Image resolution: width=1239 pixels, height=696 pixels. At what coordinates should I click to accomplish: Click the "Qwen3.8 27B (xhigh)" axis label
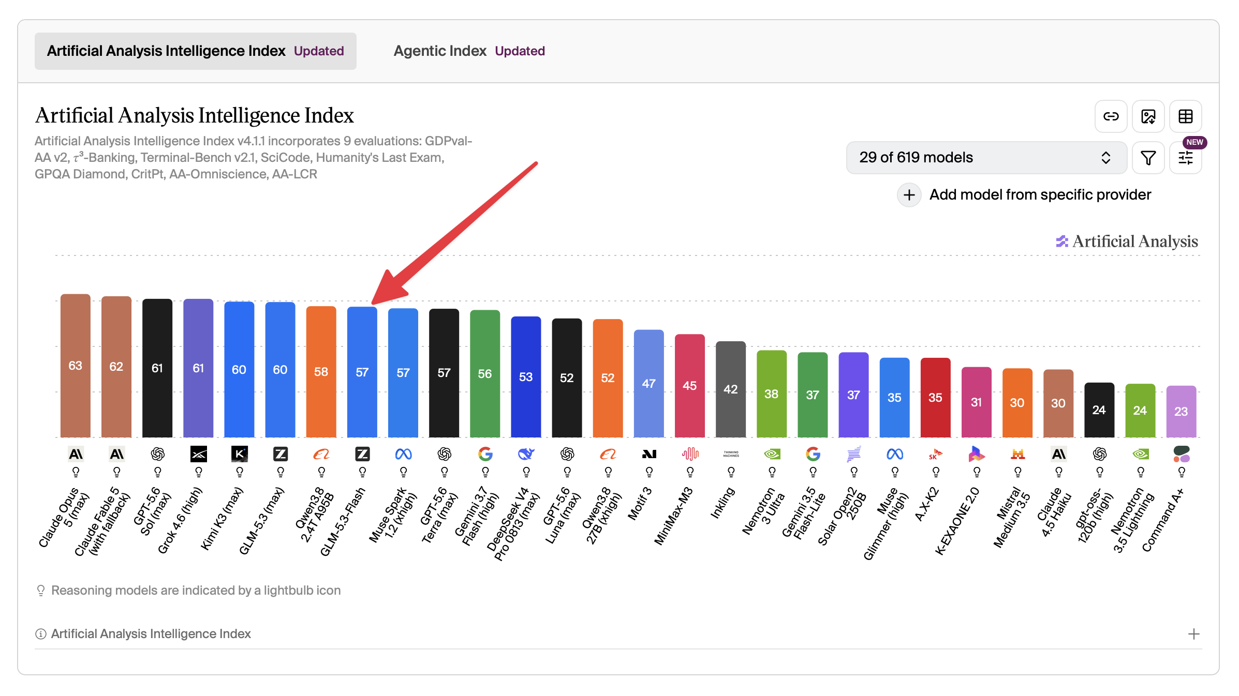pos(602,516)
